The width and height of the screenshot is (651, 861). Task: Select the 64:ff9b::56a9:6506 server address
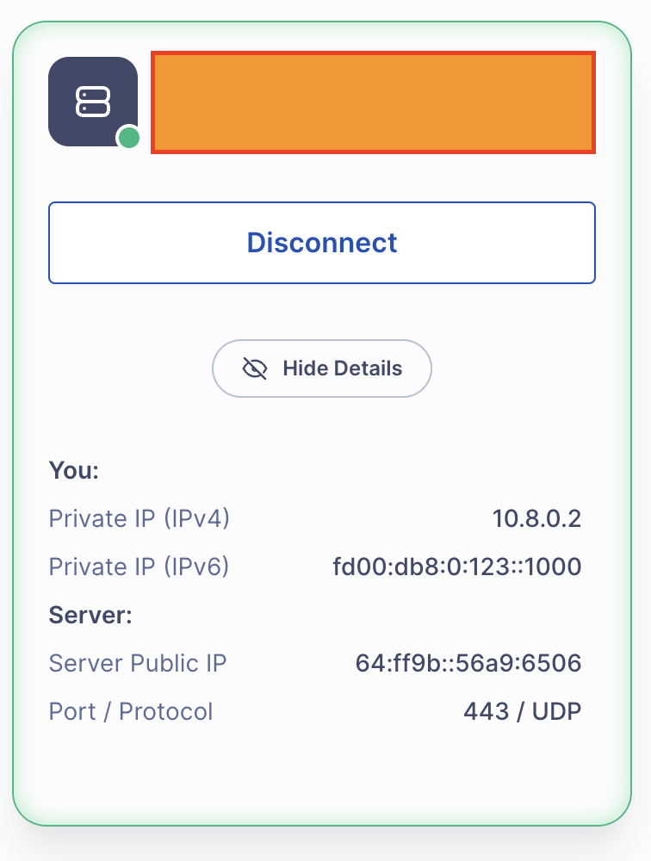tap(468, 664)
